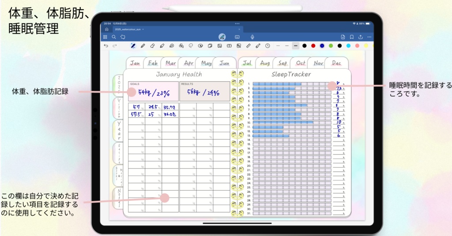Bookmark the current page
Screen dimensions: 452x236
pyautogui.click(x=352, y=37)
